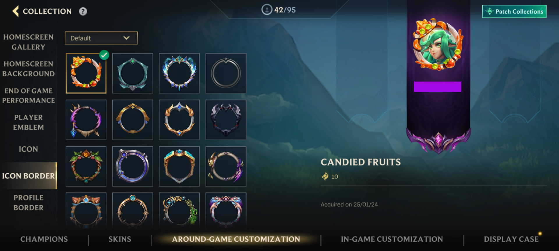Select the teal angular icon border
559x251 pixels.
(132, 73)
